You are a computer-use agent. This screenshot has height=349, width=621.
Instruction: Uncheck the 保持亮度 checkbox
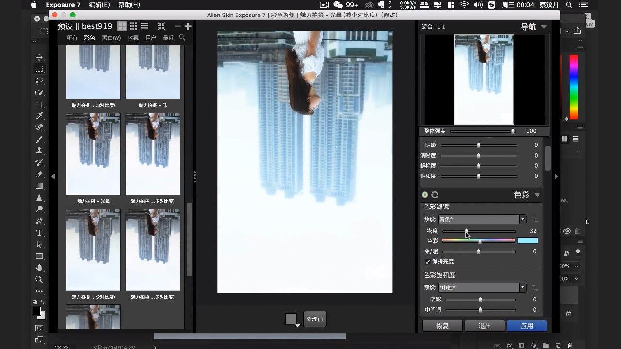click(x=428, y=262)
